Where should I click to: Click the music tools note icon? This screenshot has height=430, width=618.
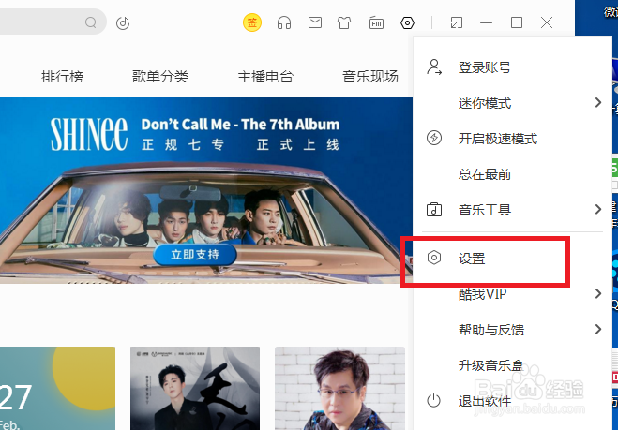coord(434,210)
